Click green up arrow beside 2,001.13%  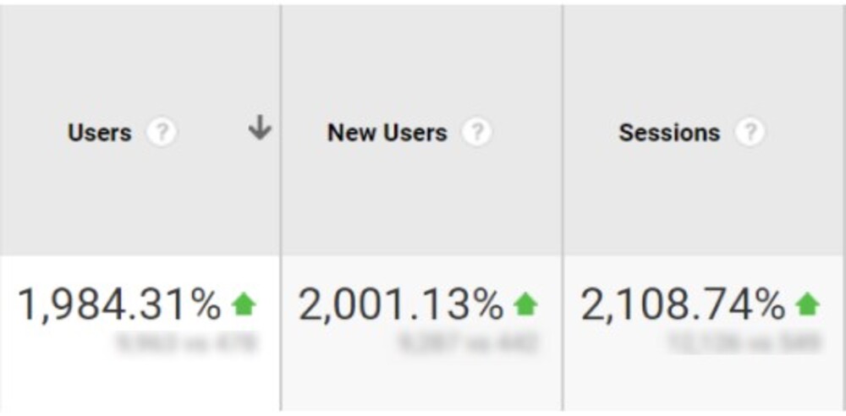pyautogui.click(x=525, y=305)
